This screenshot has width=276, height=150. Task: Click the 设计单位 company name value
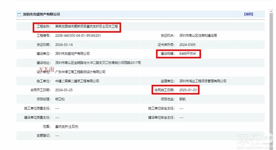(80, 72)
